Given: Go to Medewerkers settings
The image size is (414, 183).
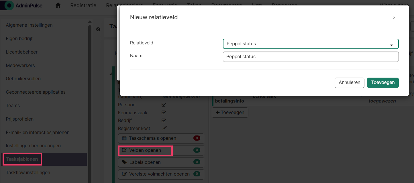Looking at the screenshot, I should 20,66.
